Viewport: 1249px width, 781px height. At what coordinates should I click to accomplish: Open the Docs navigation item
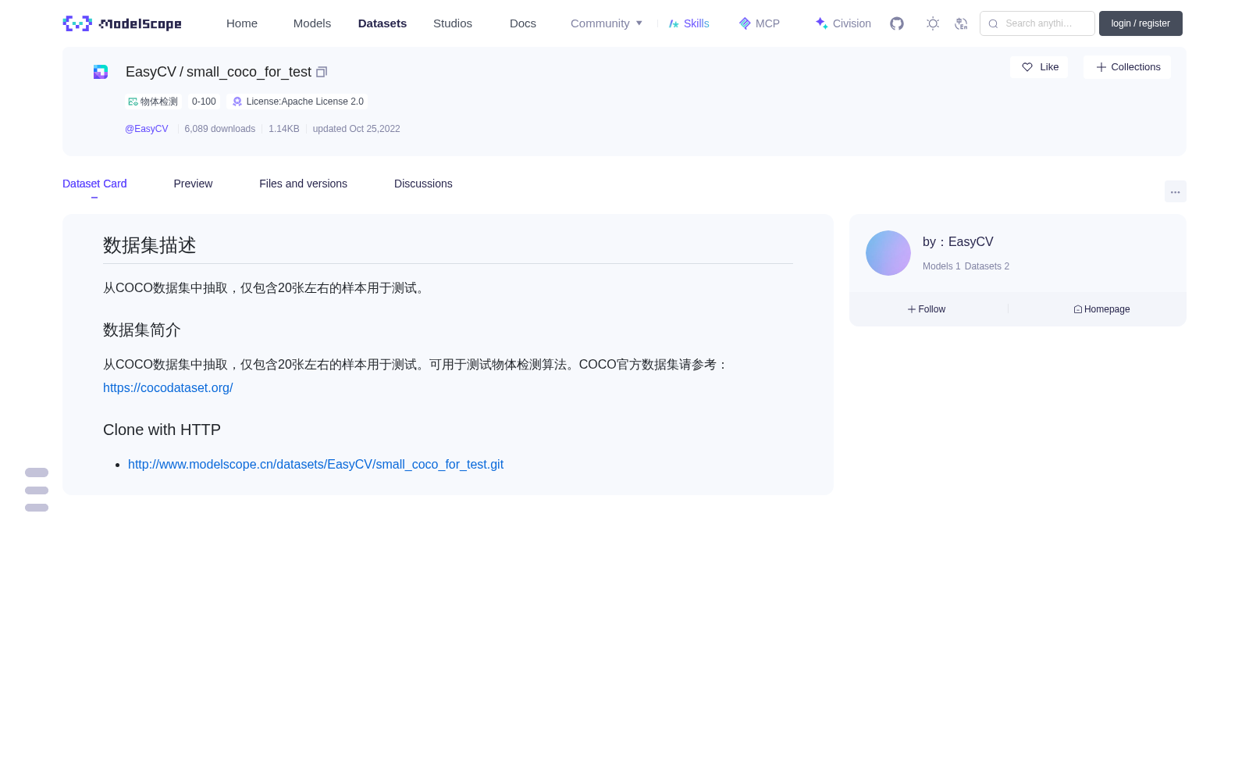[523, 23]
